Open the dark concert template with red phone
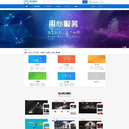Viewport: 129px width, 129px height. 91,107
